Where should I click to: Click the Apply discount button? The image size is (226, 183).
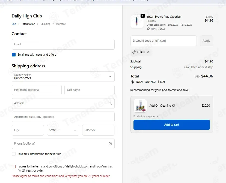pos(206,41)
